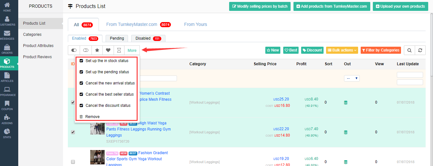Click Modify selling prices by batch

pyautogui.click(x=260, y=6)
